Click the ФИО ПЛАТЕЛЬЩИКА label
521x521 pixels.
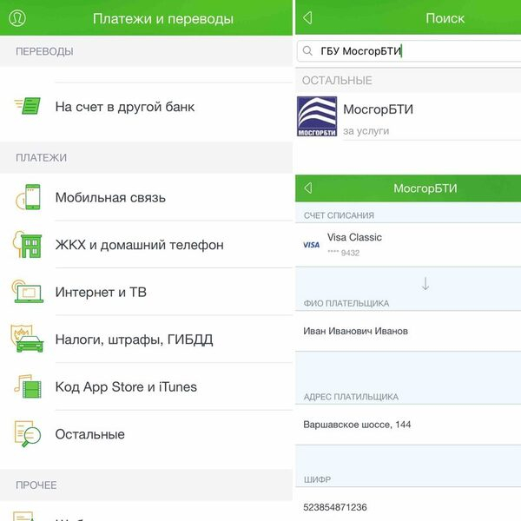346,303
